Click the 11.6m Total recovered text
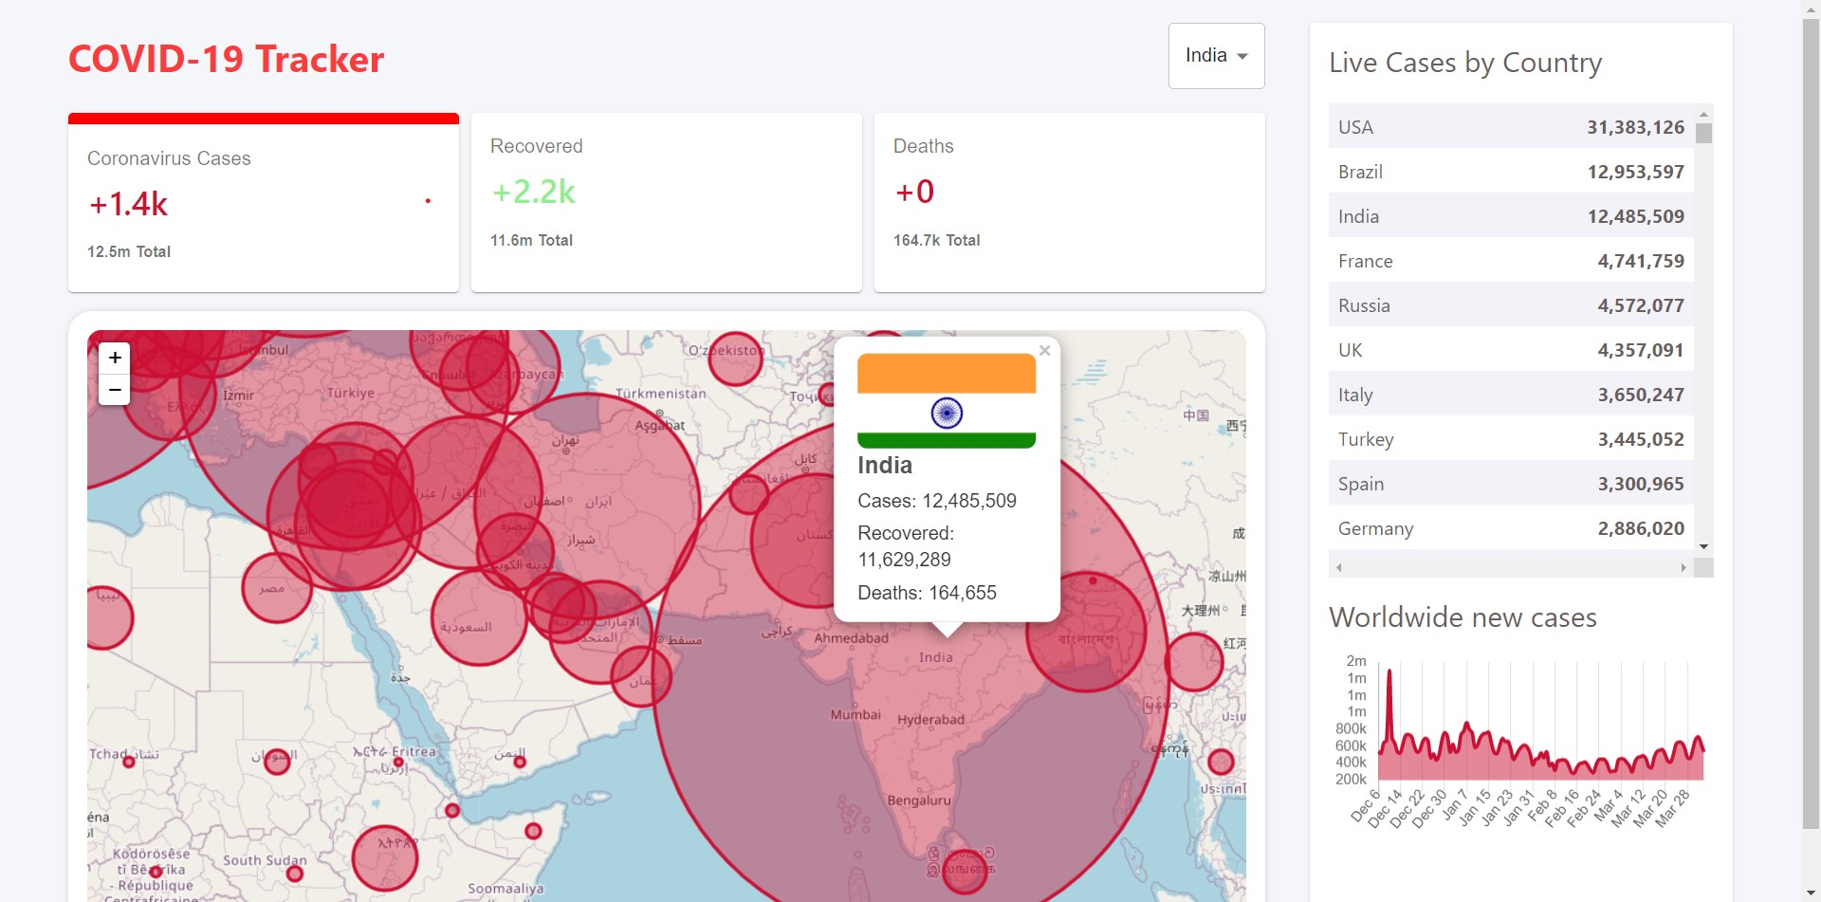The height and width of the screenshot is (902, 1821). pos(531,240)
